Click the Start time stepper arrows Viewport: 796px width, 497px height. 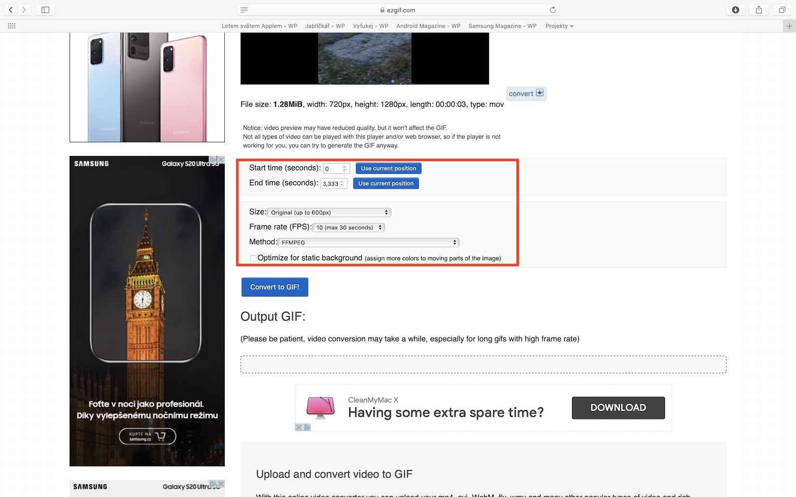pos(344,169)
